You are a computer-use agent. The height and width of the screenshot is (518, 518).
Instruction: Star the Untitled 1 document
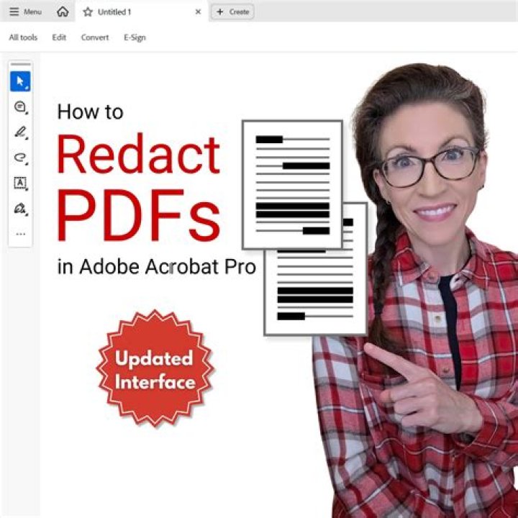(x=88, y=12)
